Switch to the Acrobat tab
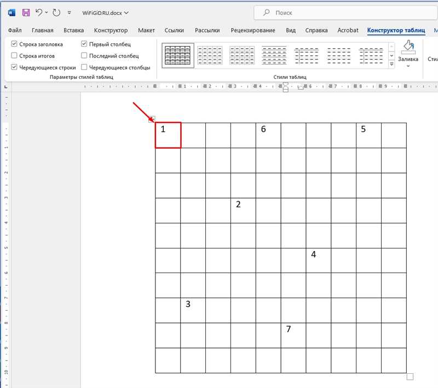Viewport: 438px width, 388px height. 348,30
